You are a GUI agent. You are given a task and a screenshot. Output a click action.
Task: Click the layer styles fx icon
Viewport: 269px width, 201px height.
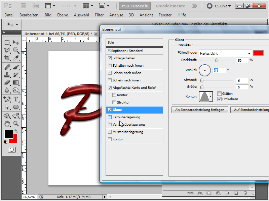tap(199, 193)
